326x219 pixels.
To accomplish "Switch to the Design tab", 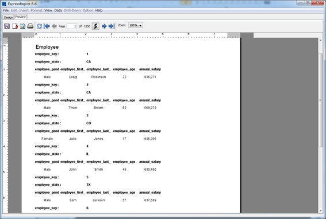I will [8, 17].
